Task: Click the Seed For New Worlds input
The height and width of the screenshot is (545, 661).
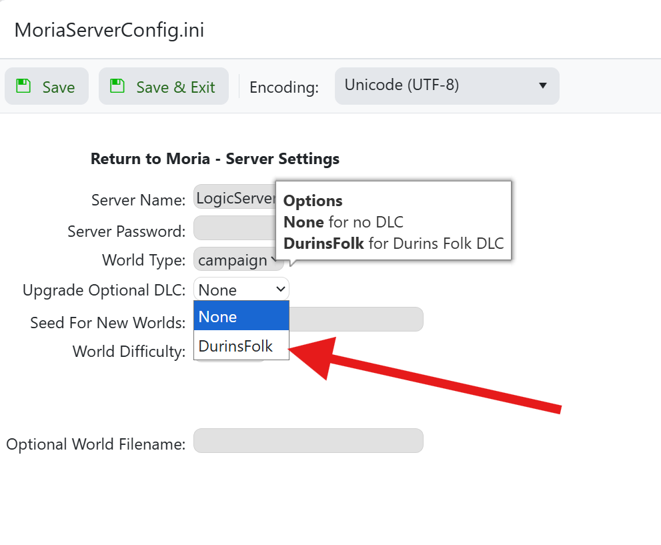Action: 357,320
